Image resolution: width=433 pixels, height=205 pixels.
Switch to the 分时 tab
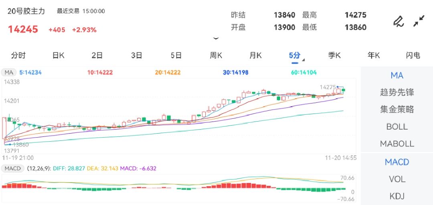(18, 55)
